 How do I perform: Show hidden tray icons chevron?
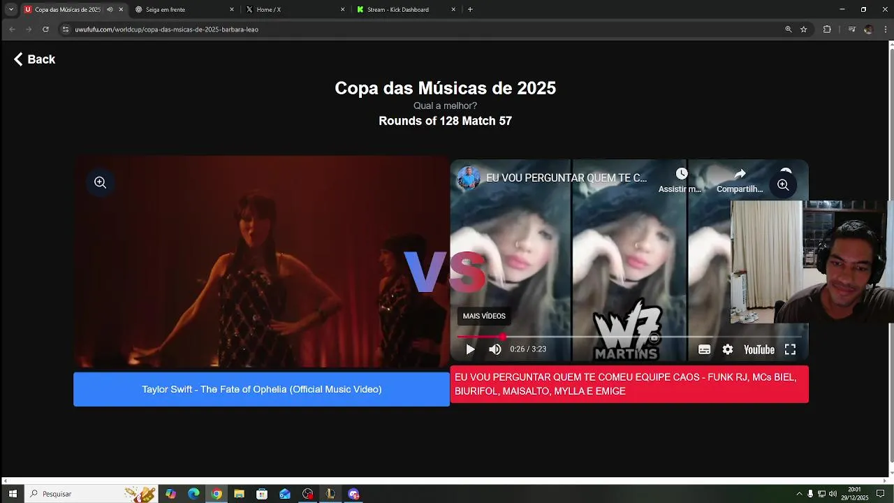799,494
